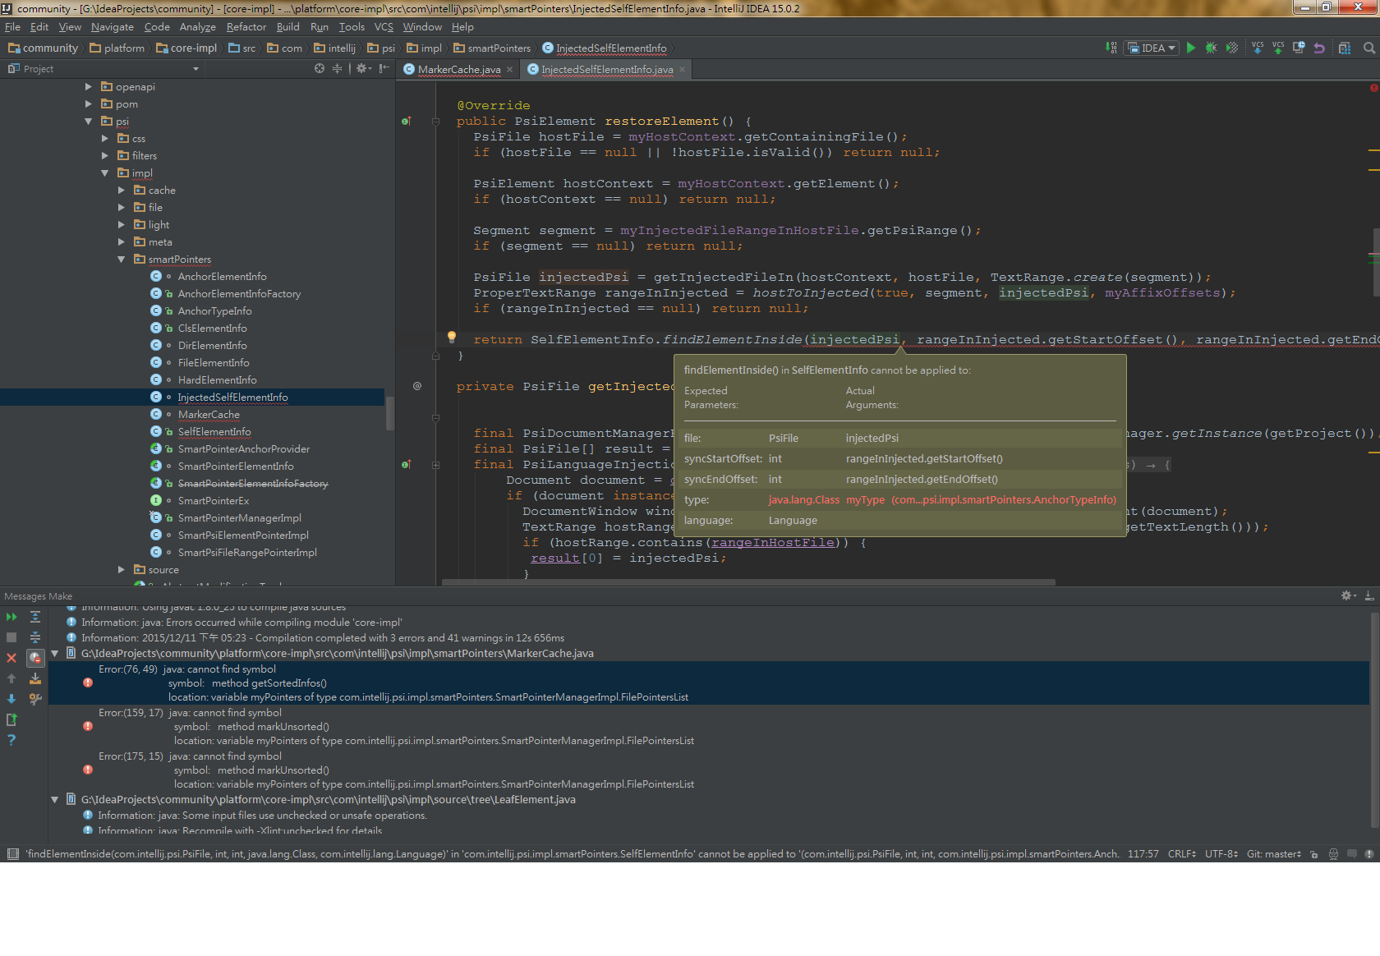Start debugging with the green bug icon
The width and height of the screenshot is (1380, 956).
click(1211, 48)
